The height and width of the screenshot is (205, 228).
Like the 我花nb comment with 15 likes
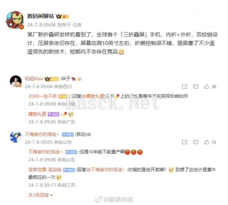tap(210, 142)
